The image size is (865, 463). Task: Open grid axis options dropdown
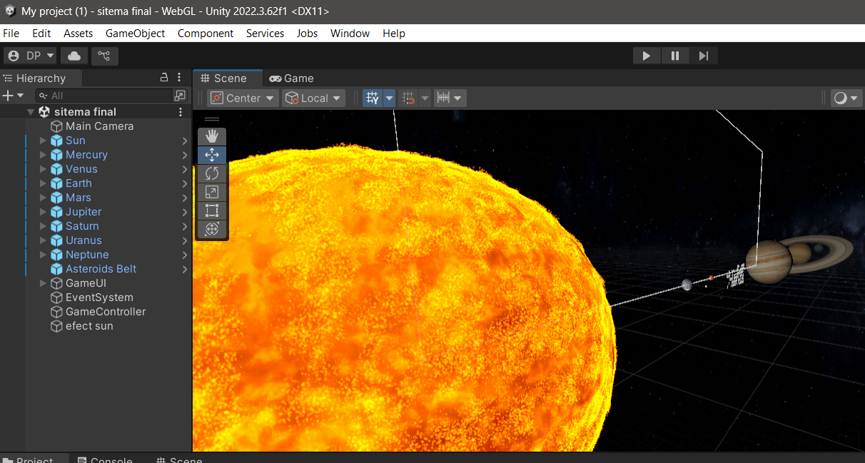point(389,98)
